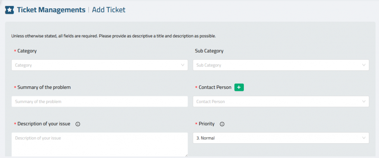
Task: Open Priority dropdown showing 3. Normal
Action: pos(281,138)
